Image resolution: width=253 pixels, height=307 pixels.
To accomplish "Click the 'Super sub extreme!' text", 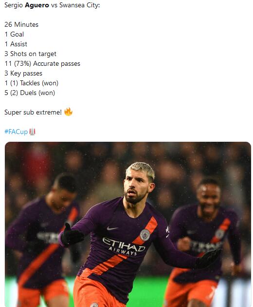I will (x=33, y=112).
